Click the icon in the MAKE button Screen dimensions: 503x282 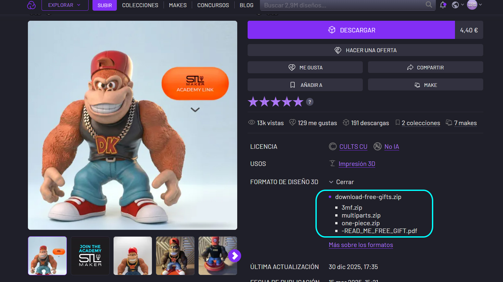click(417, 85)
